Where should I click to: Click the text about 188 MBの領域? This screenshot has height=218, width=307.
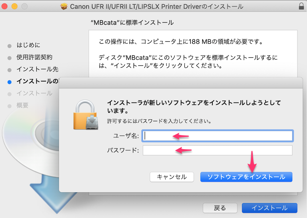pos(181,42)
